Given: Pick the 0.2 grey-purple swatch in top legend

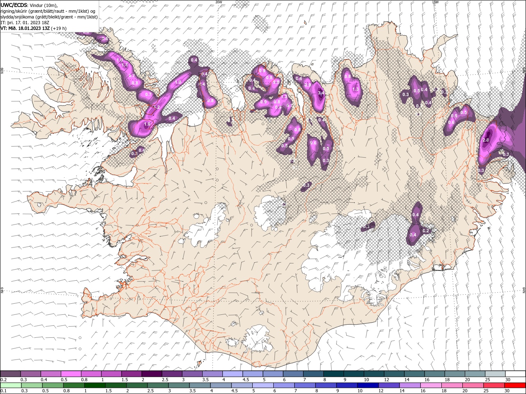Looking at the screenshot, I should click(10, 374).
